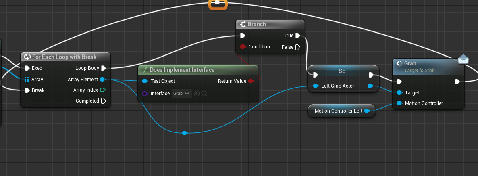478x176 pixels.
Task: Click the Grab node exec input pin
Action: point(399,82)
